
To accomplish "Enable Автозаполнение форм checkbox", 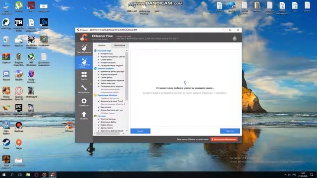I will [x=99, y=89].
